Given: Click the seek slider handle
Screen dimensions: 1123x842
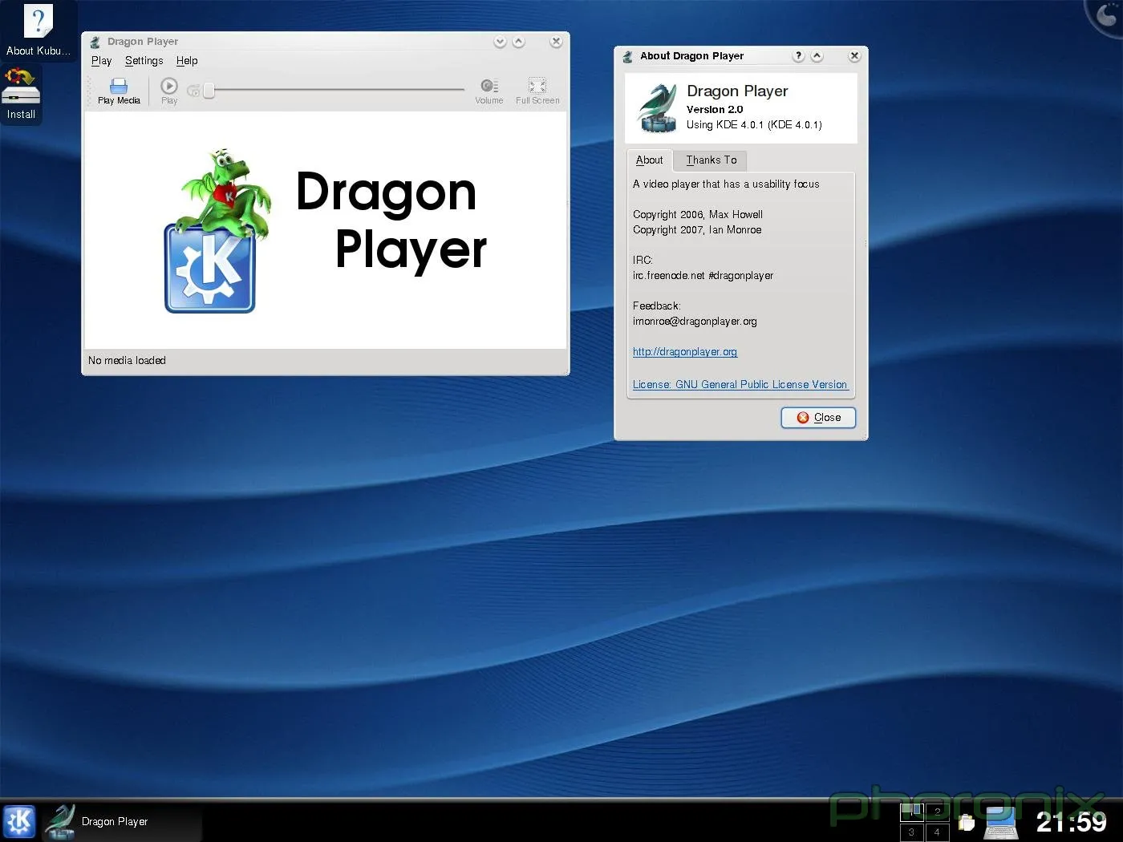Looking at the screenshot, I should pyautogui.click(x=209, y=90).
